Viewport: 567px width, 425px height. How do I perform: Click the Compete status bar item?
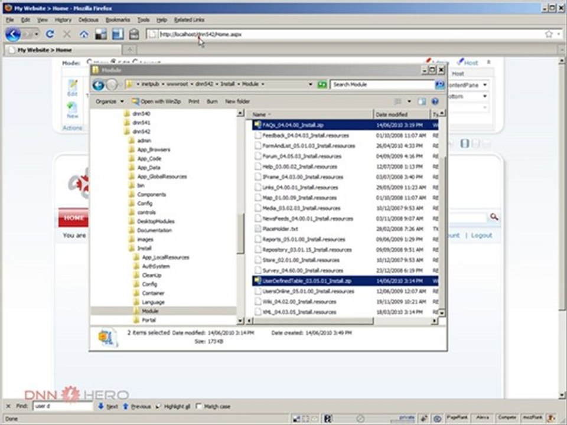(507, 418)
